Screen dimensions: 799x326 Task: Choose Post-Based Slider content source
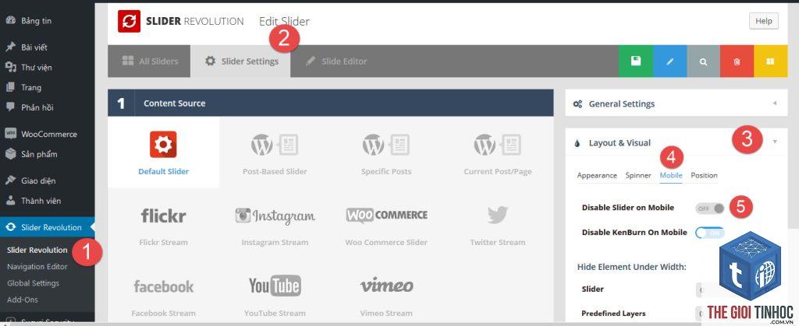(275, 153)
